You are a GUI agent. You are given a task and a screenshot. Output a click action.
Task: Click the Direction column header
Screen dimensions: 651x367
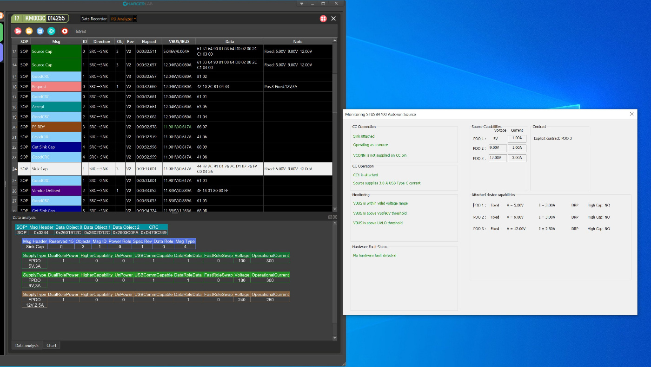click(x=102, y=41)
